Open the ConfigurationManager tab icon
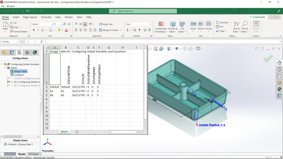The height and width of the screenshot is (159, 283). point(20,52)
